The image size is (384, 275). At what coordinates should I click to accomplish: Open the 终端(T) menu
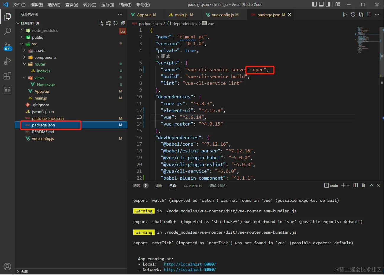(125, 5)
